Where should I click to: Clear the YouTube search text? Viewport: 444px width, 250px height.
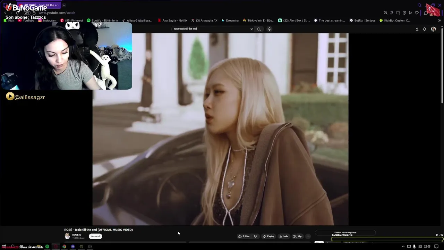(251, 29)
